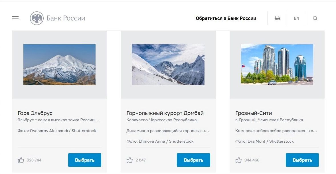Click thumbs-up icon for Грозный-Сити
336x174 pixels.
pyautogui.click(x=239, y=160)
